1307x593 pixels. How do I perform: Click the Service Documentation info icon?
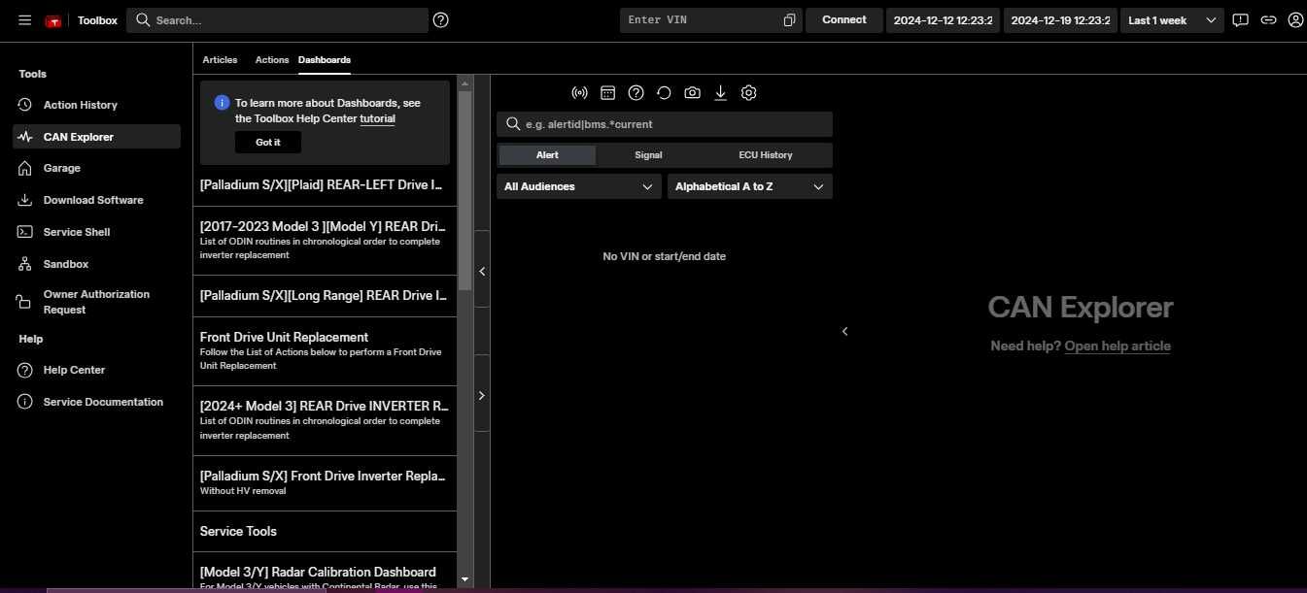[25, 402]
